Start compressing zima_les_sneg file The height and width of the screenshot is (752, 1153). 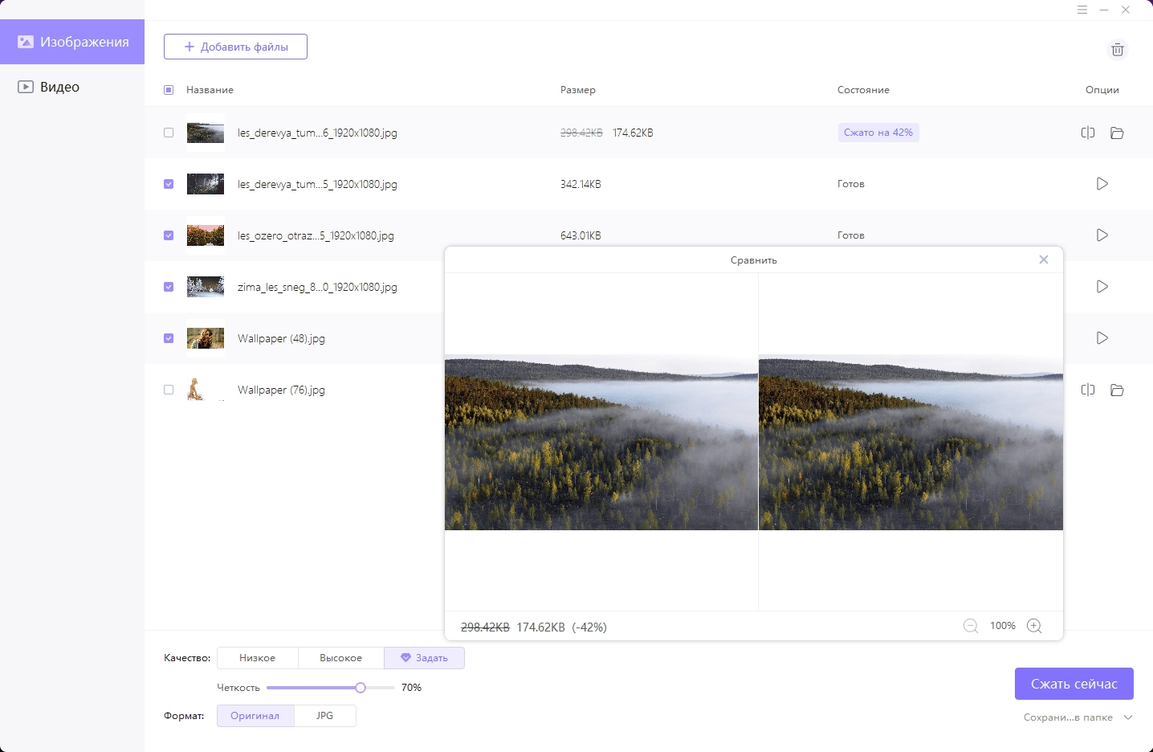(x=1102, y=287)
